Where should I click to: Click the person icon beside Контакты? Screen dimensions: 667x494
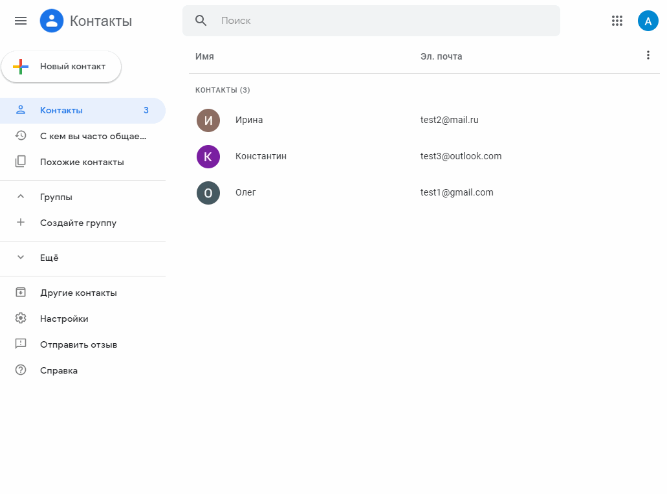coord(21,110)
